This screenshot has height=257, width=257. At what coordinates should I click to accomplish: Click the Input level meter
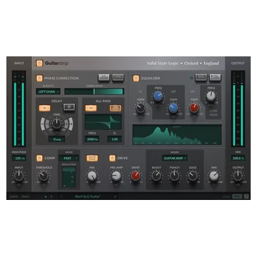click(x=19, y=109)
